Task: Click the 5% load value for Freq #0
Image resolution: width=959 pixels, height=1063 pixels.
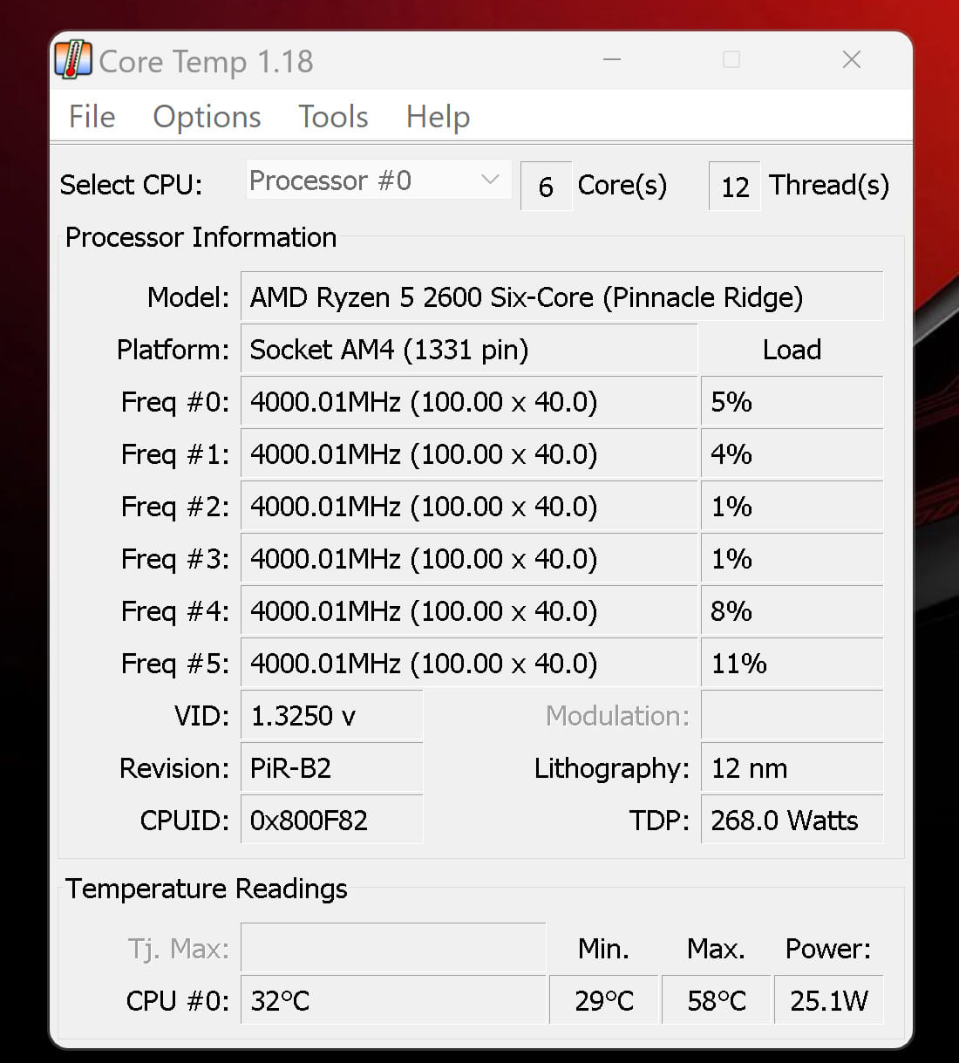Action: pyautogui.click(x=792, y=401)
